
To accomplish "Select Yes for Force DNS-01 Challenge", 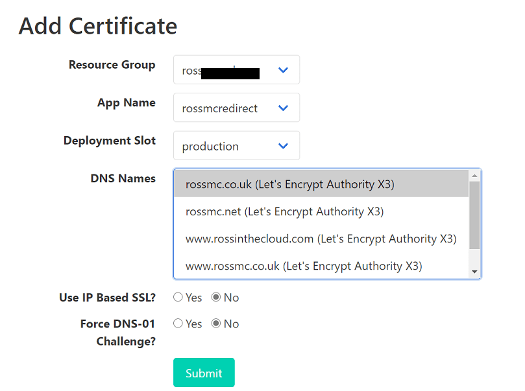I will click(x=178, y=324).
